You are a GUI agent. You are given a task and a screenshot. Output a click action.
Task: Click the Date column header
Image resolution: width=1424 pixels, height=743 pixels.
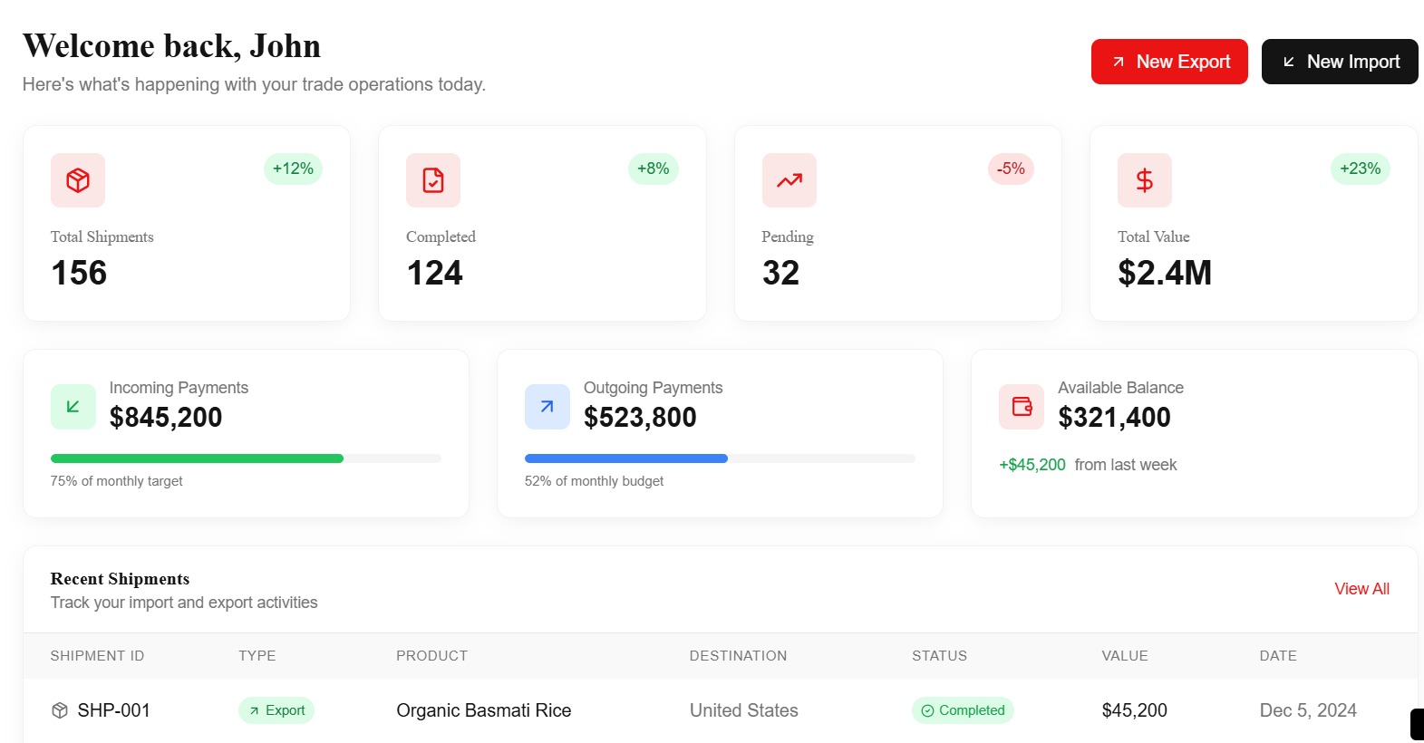point(1277,656)
